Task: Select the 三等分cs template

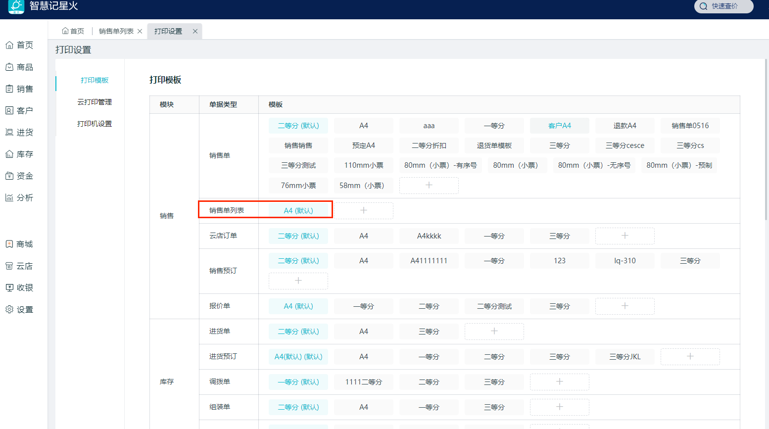Action: (x=690, y=145)
